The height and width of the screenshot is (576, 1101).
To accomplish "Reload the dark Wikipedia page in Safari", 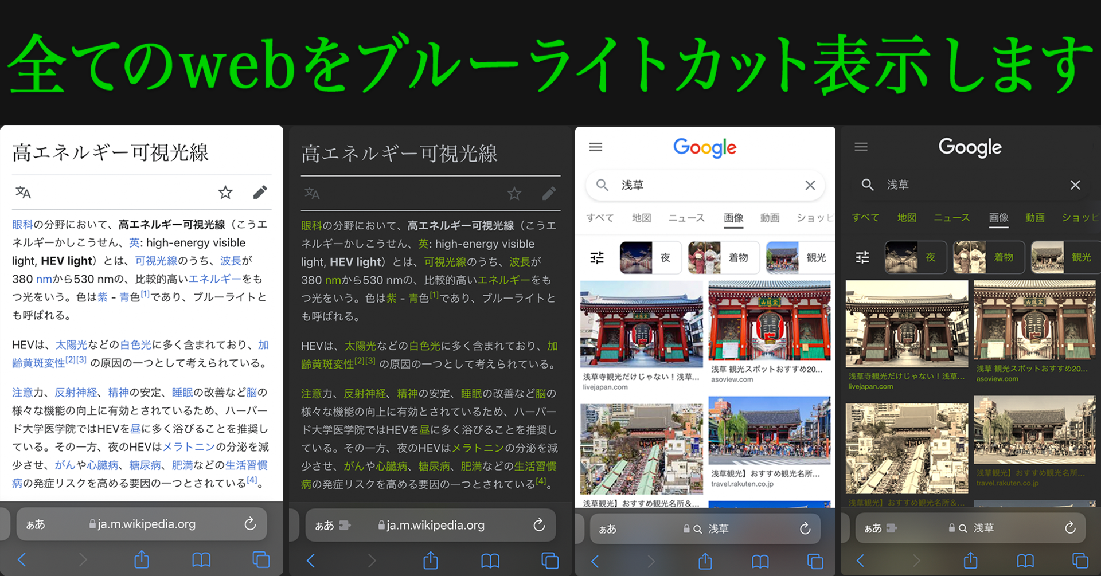I will 539,525.
